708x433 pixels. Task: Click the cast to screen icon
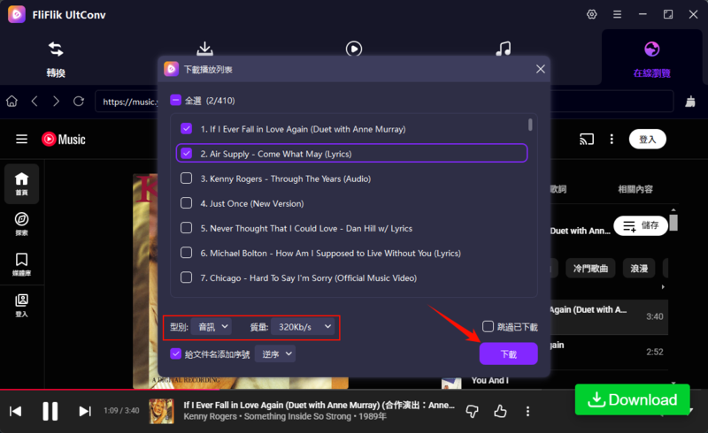click(x=586, y=139)
